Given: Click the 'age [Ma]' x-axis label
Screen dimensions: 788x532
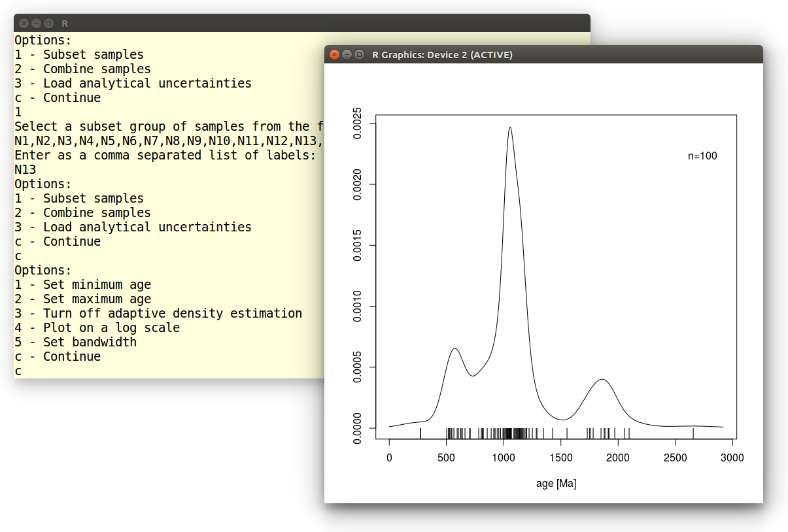Looking at the screenshot, I should point(556,484).
